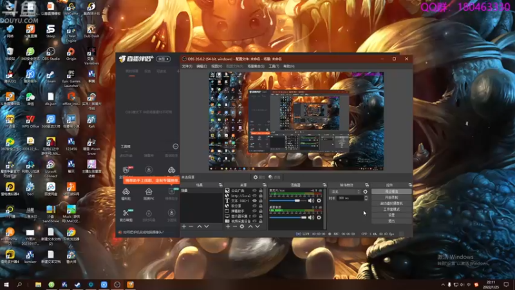Toggle visibility of the video capture device source
This screenshot has height=290, width=515.
254,221
